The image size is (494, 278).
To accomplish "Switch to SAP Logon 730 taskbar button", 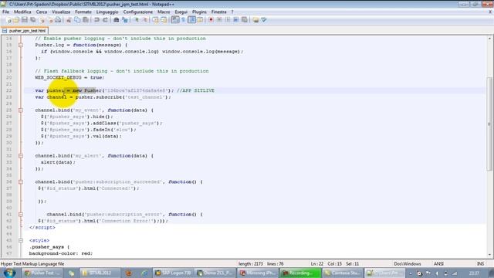I will coord(173,273).
